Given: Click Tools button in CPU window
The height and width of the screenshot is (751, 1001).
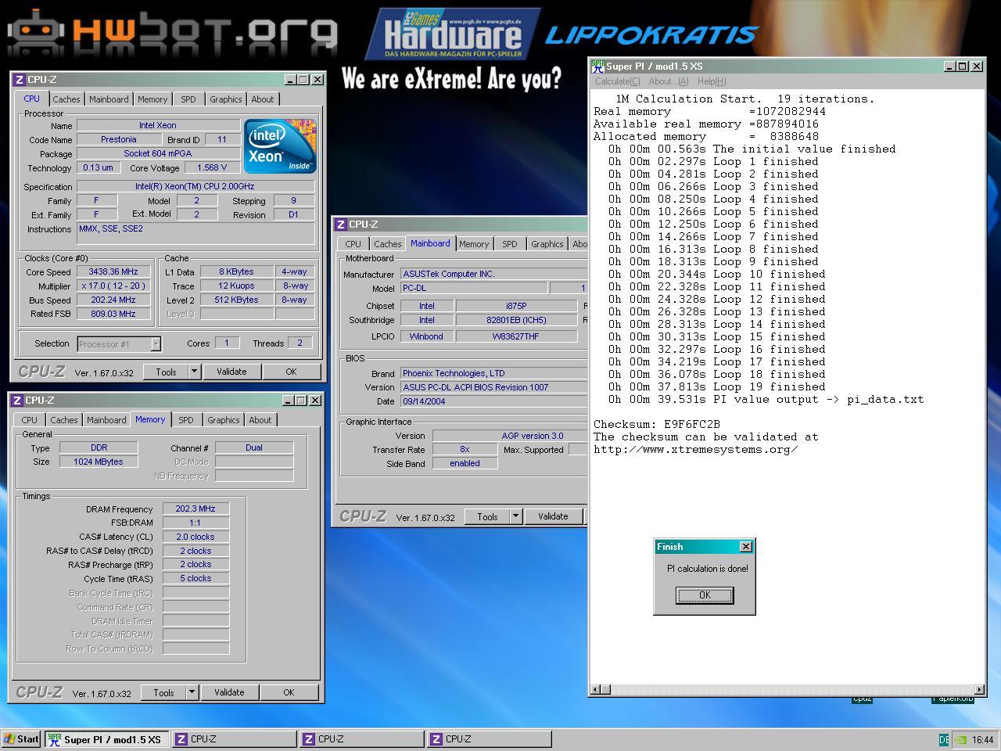Looking at the screenshot, I should click(166, 372).
